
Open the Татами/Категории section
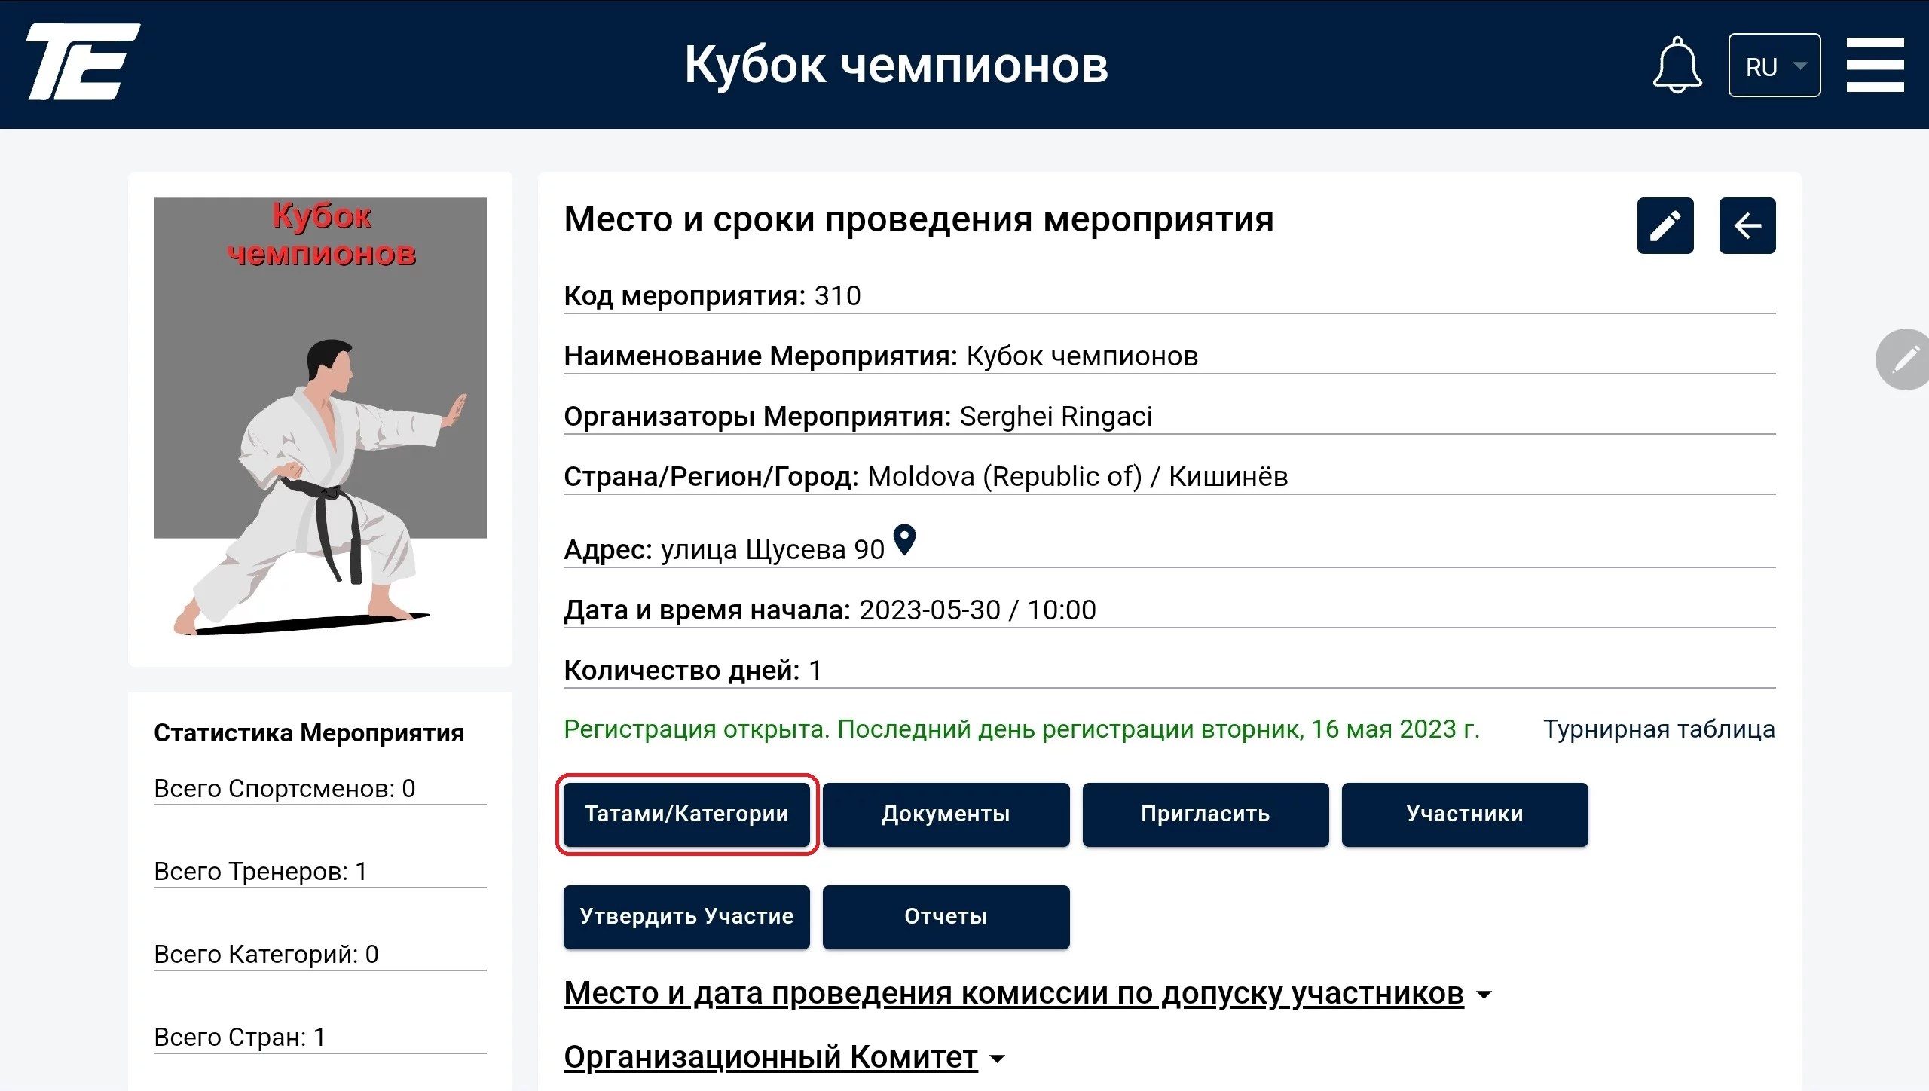686,814
